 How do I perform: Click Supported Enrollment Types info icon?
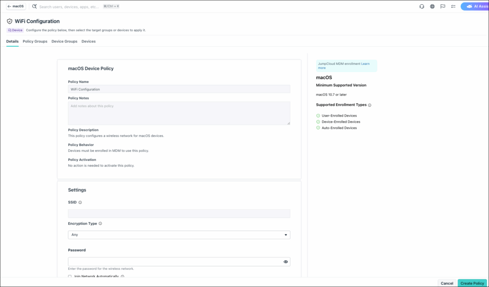pos(370,105)
